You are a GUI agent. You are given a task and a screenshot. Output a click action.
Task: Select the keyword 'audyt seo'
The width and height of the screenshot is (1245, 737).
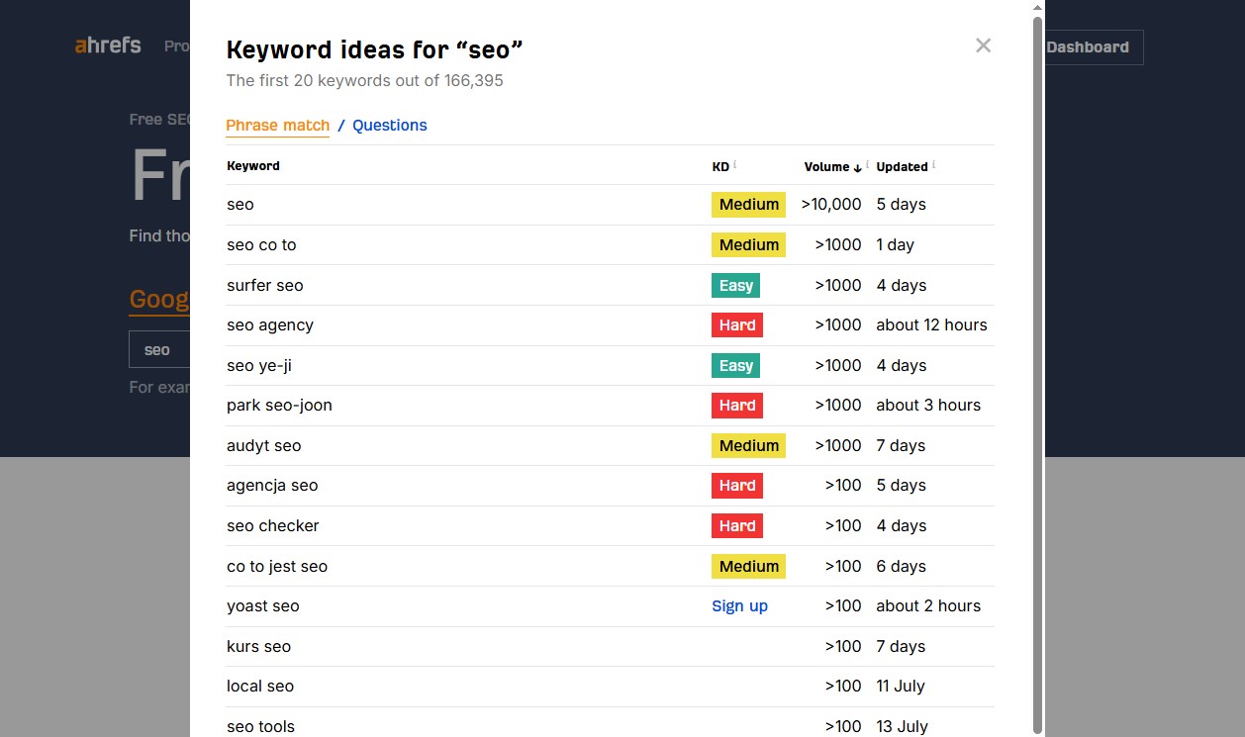pos(263,446)
